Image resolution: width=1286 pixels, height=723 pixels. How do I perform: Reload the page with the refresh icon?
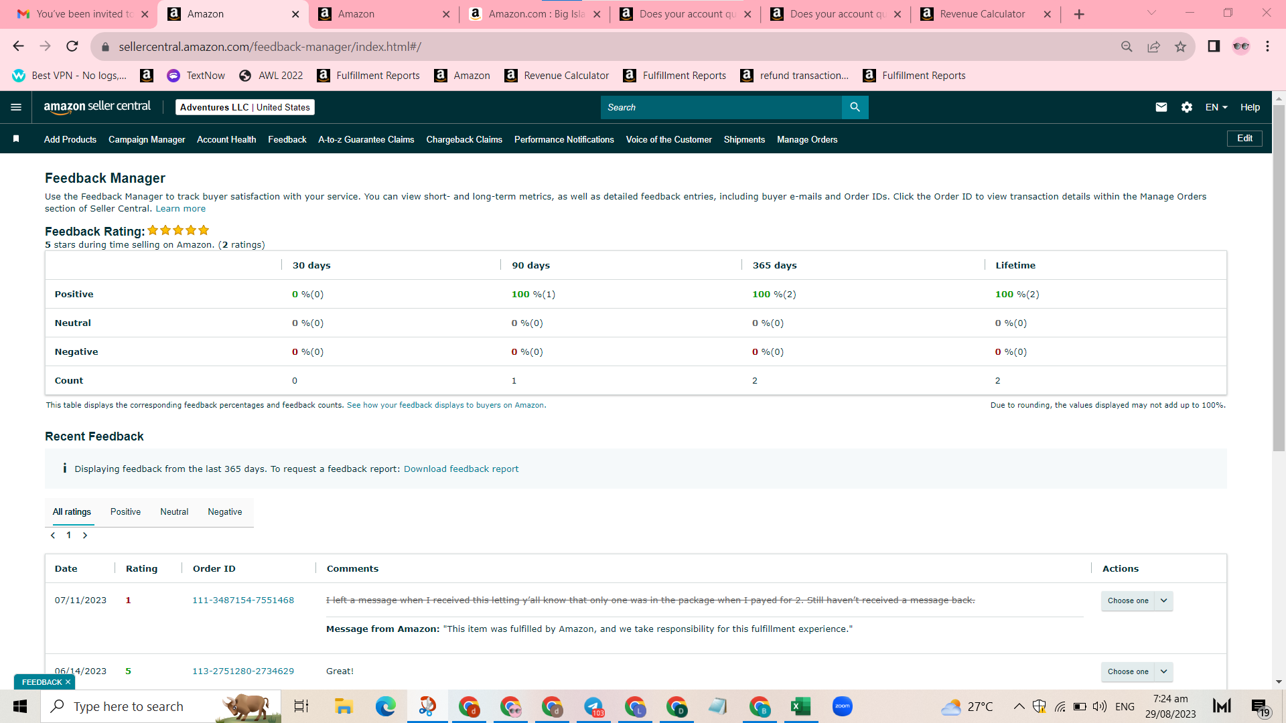tap(72, 46)
